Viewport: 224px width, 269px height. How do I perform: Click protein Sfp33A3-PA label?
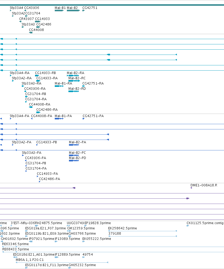pyautogui.click(x=32, y=153)
